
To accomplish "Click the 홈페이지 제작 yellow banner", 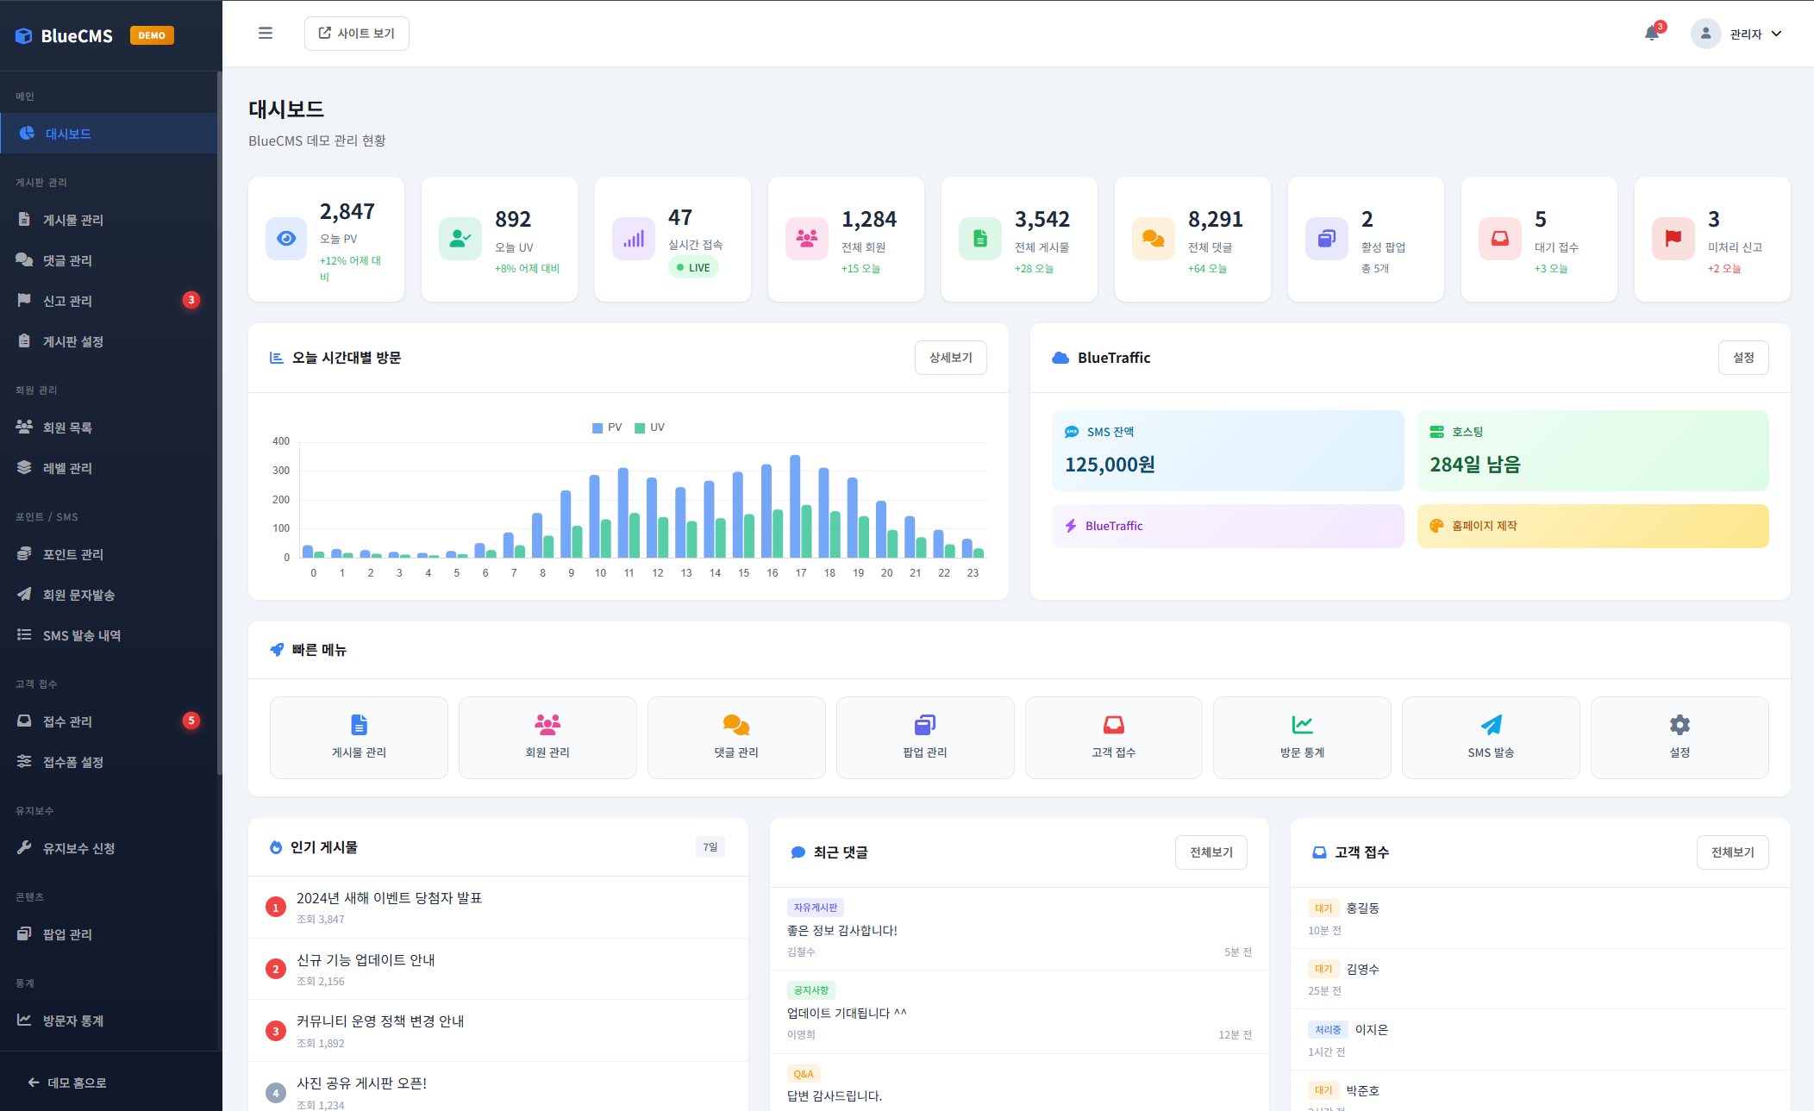I will [1592, 526].
